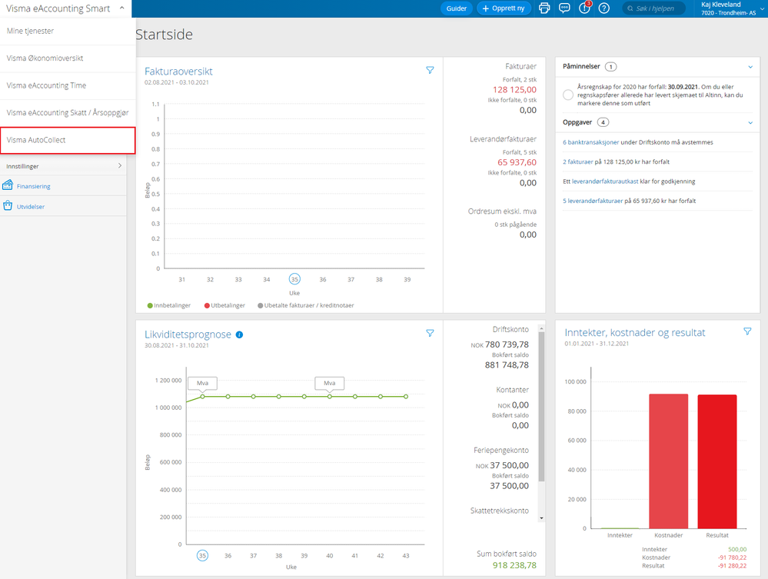The height and width of the screenshot is (579, 768).
Task: Open filter for Fakturaoversikt chart
Action: point(430,70)
